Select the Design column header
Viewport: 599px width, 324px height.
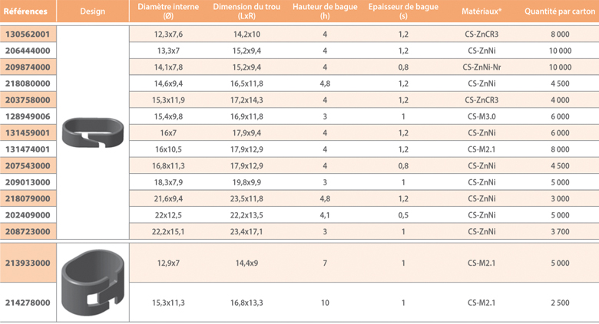click(x=92, y=11)
